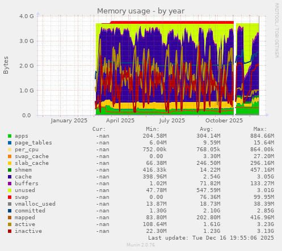Click the 'inactive' legend label

28,231
